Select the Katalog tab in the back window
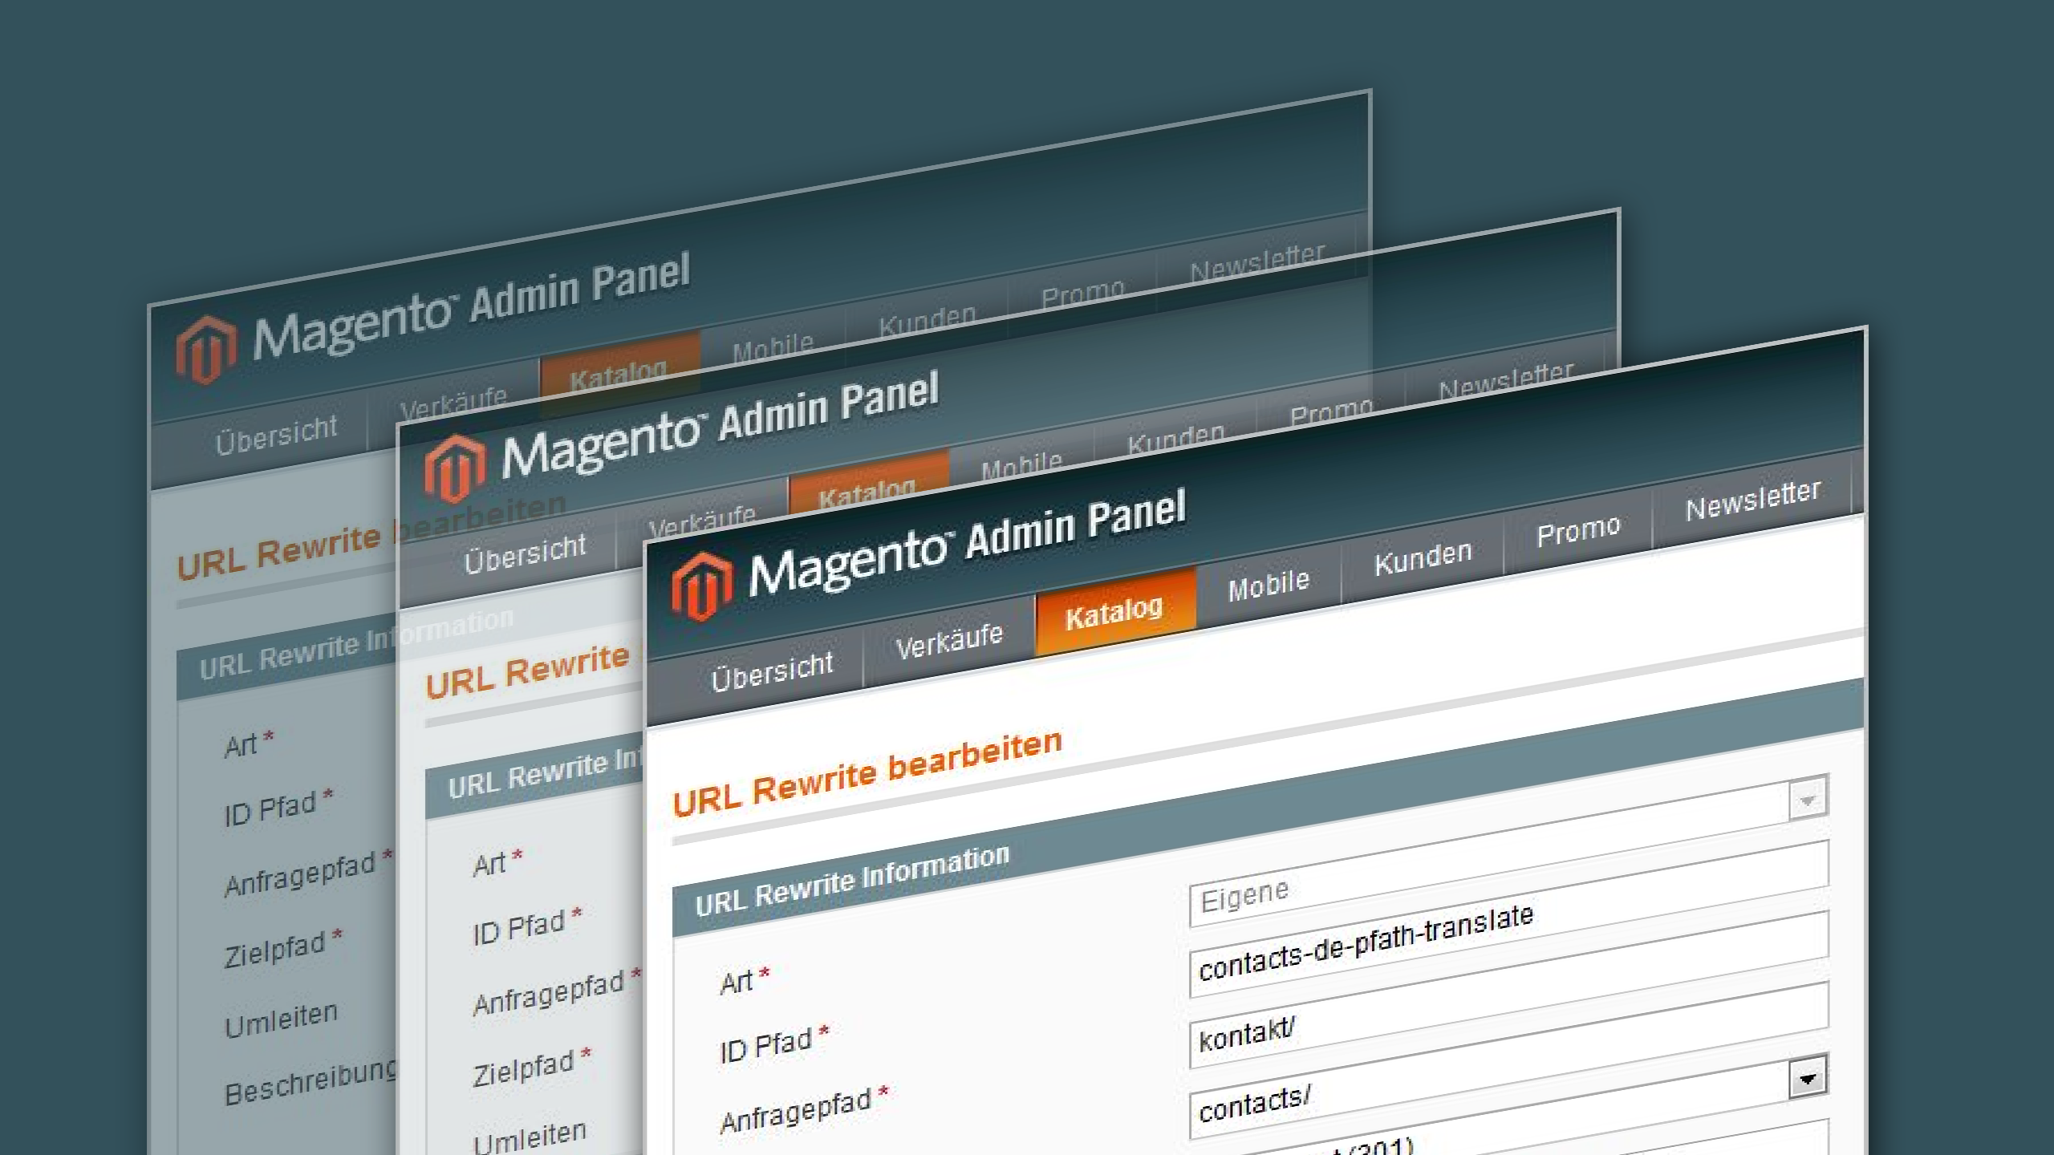The image size is (2054, 1155). [x=619, y=373]
